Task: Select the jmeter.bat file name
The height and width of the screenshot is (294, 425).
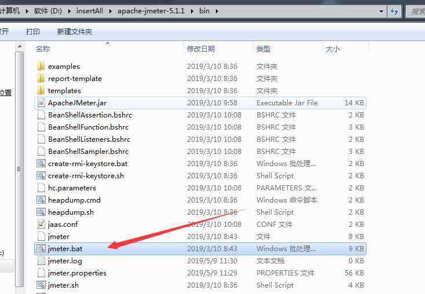Action: point(65,249)
